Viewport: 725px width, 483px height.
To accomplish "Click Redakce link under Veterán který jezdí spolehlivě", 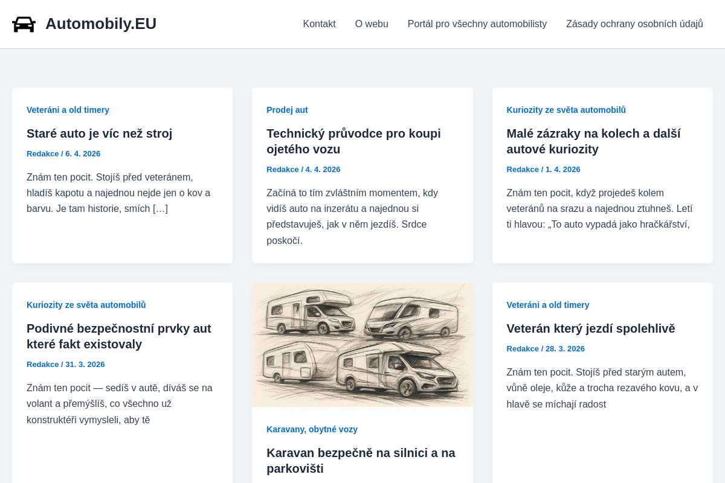I will pos(523,348).
